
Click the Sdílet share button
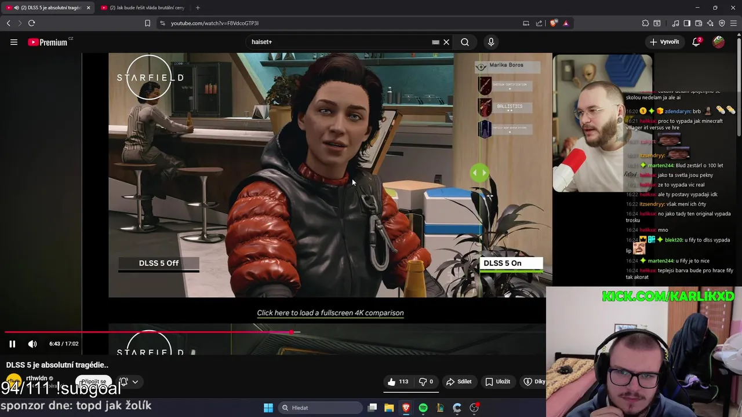click(x=459, y=382)
